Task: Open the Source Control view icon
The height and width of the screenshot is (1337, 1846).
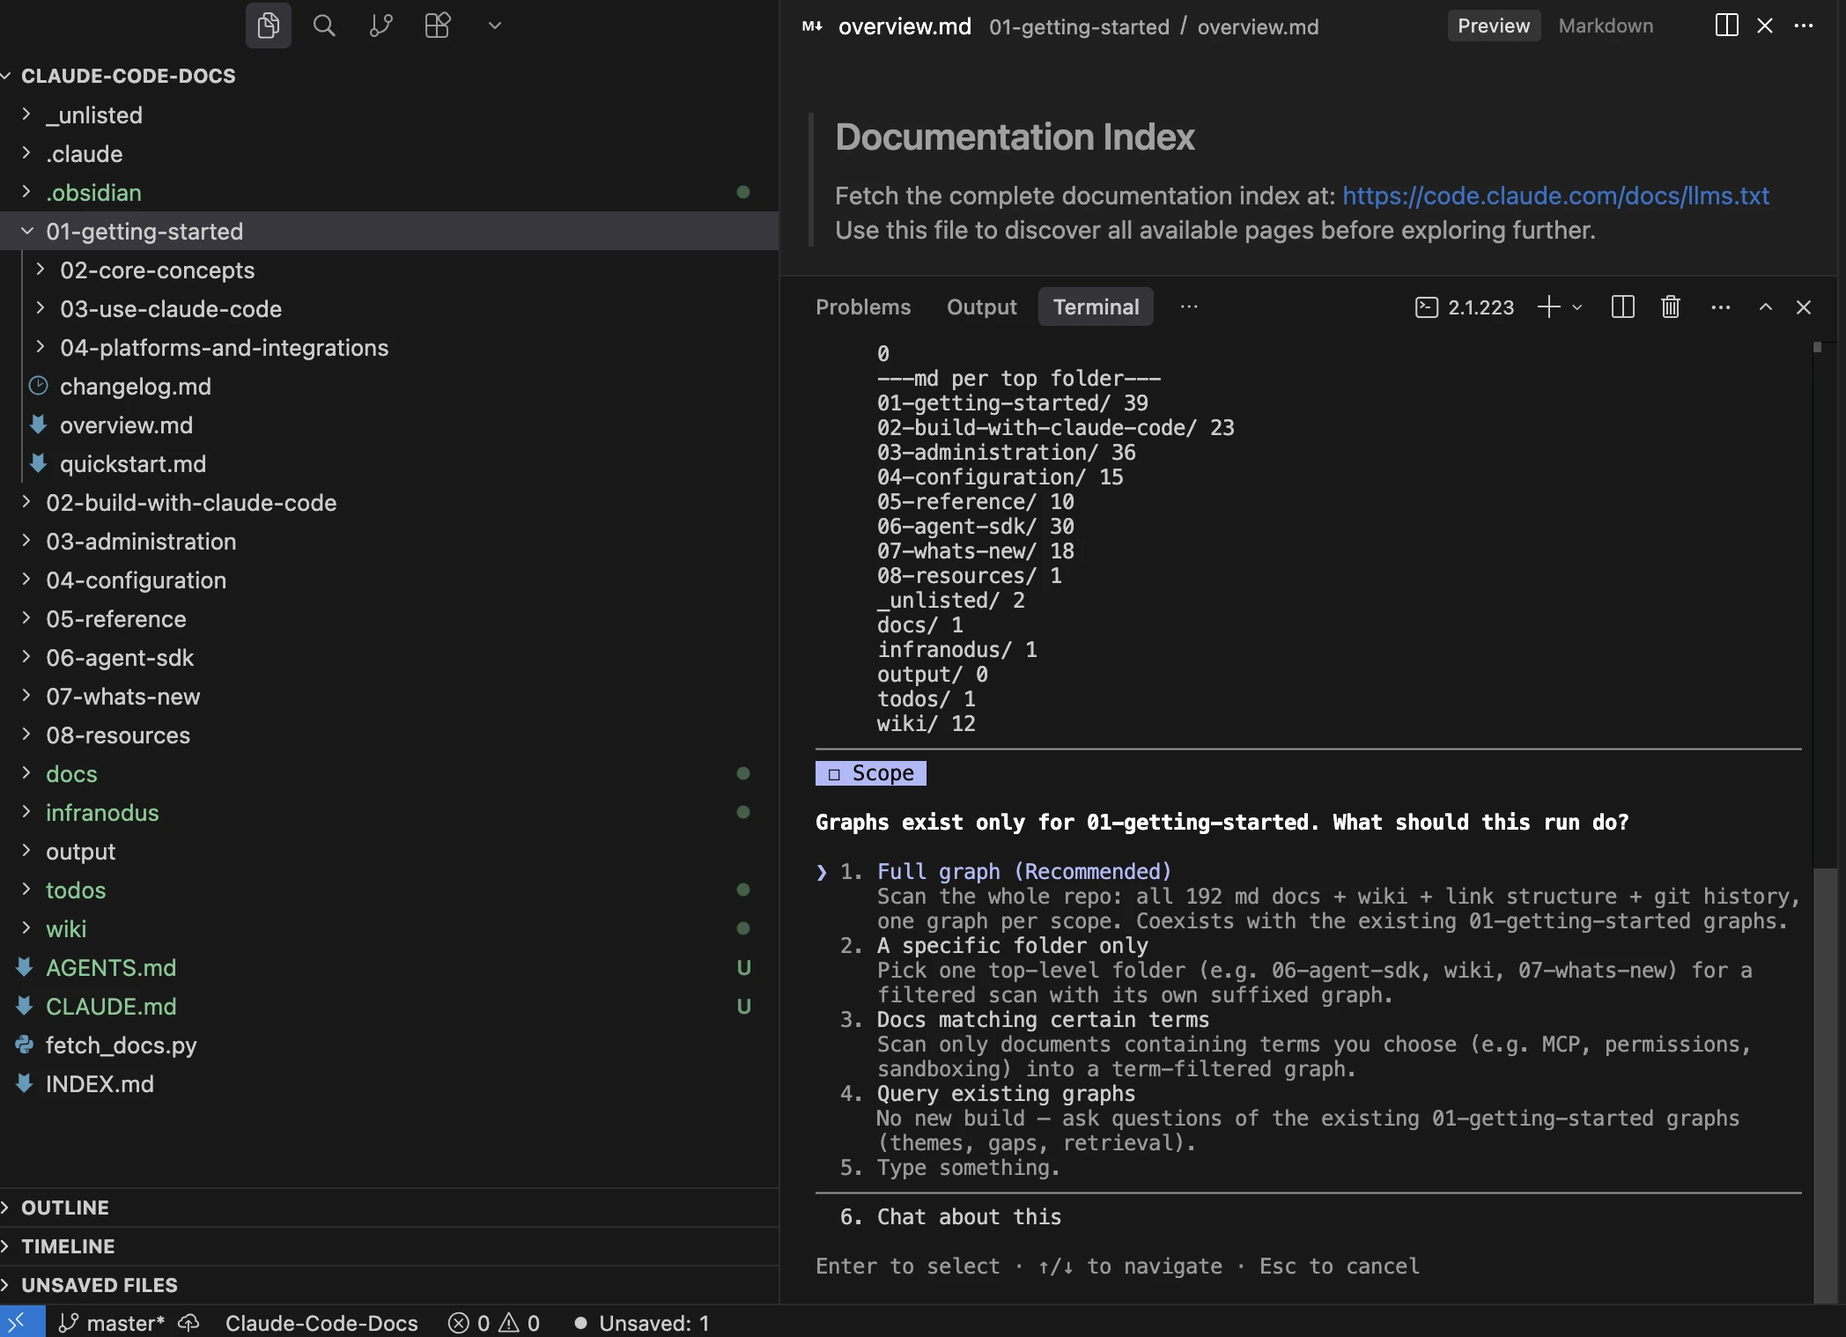Action: (x=380, y=26)
